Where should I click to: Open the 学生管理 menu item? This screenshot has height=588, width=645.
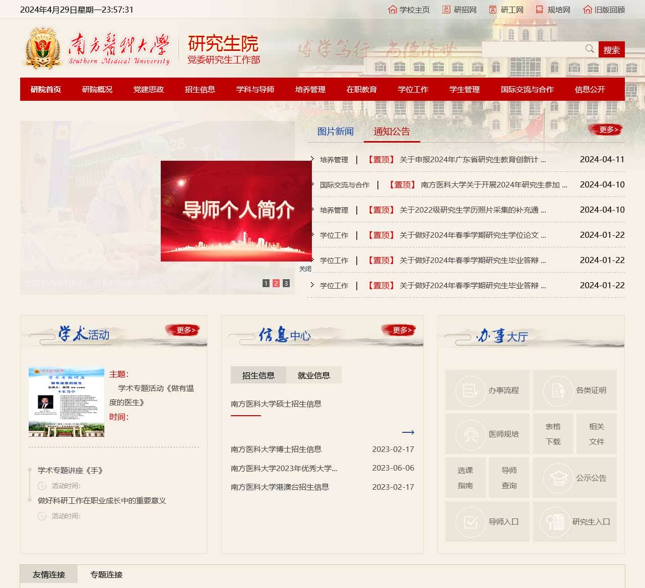pos(465,89)
